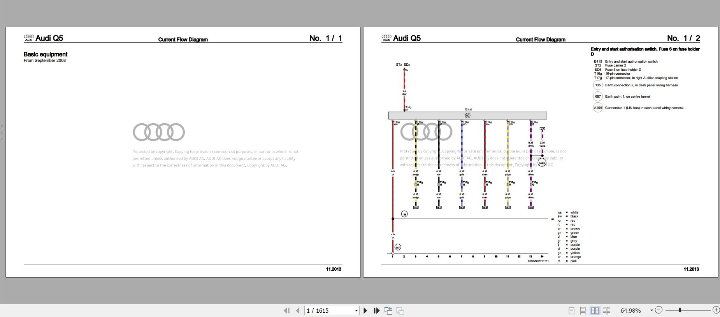The height and width of the screenshot is (317, 720).
Task: Click the 64.98% zoom value
Action: 630,310
